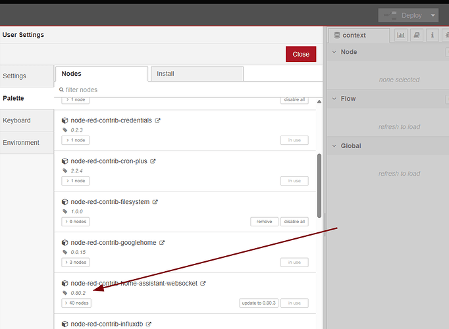Open external link for node-red-contrib-influxdb

149,324
